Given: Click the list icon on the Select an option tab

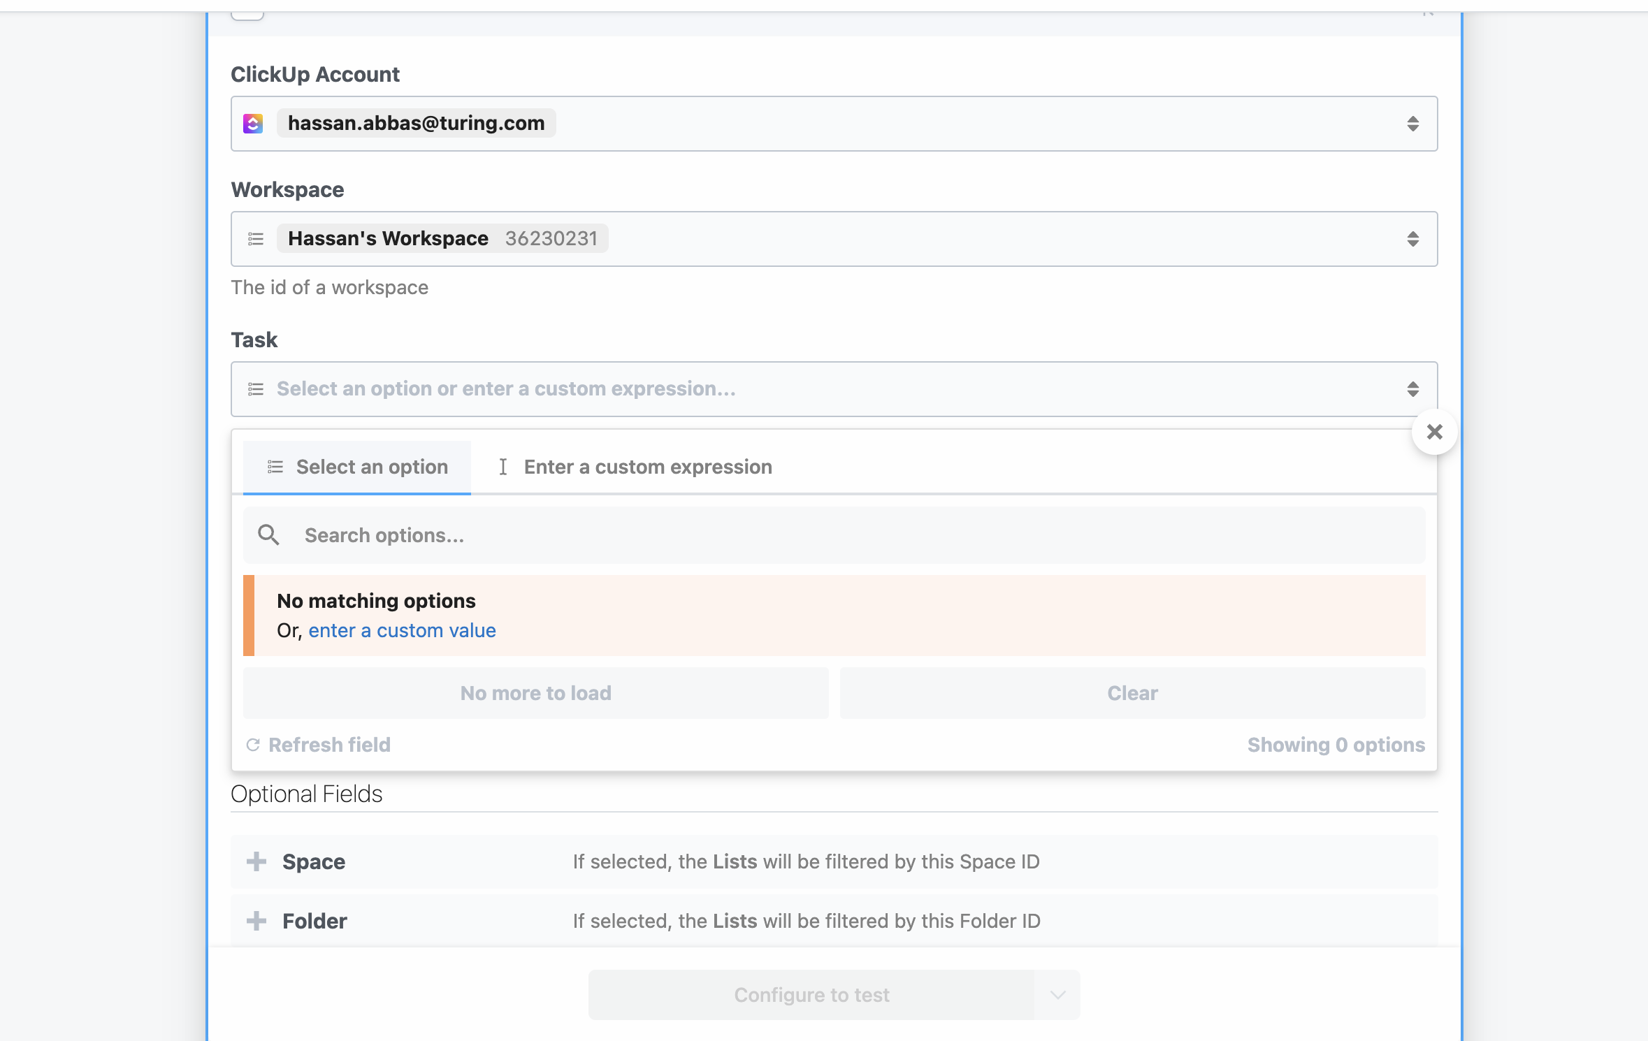Looking at the screenshot, I should point(275,467).
